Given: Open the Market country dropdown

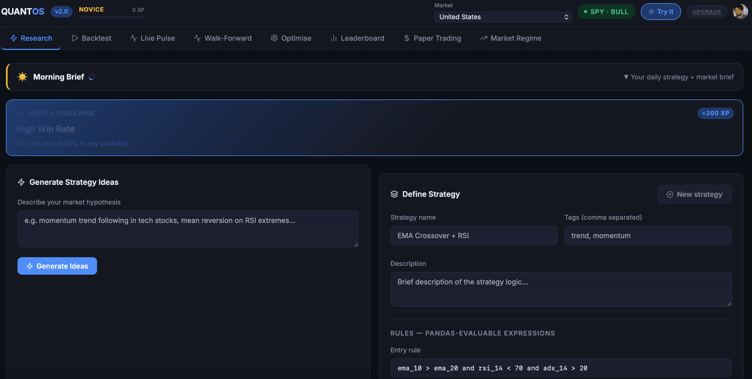Looking at the screenshot, I should 503,17.
